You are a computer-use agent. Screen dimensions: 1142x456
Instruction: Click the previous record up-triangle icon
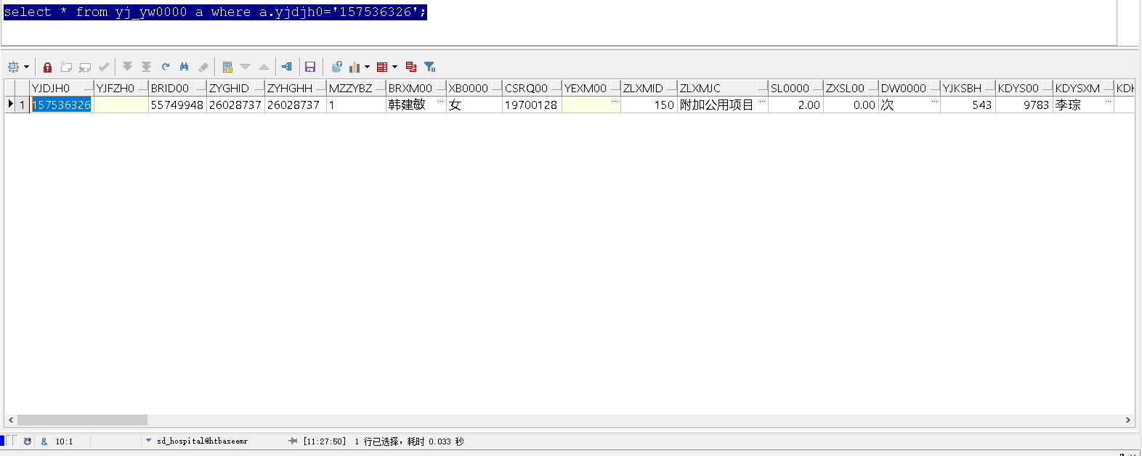pos(264,67)
